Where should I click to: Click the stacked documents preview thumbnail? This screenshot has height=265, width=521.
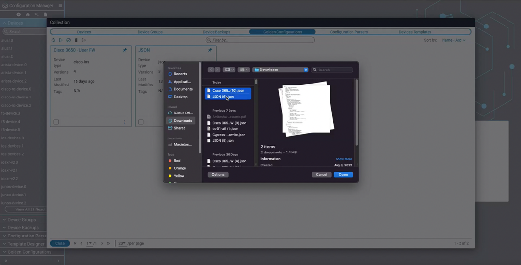(x=306, y=108)
